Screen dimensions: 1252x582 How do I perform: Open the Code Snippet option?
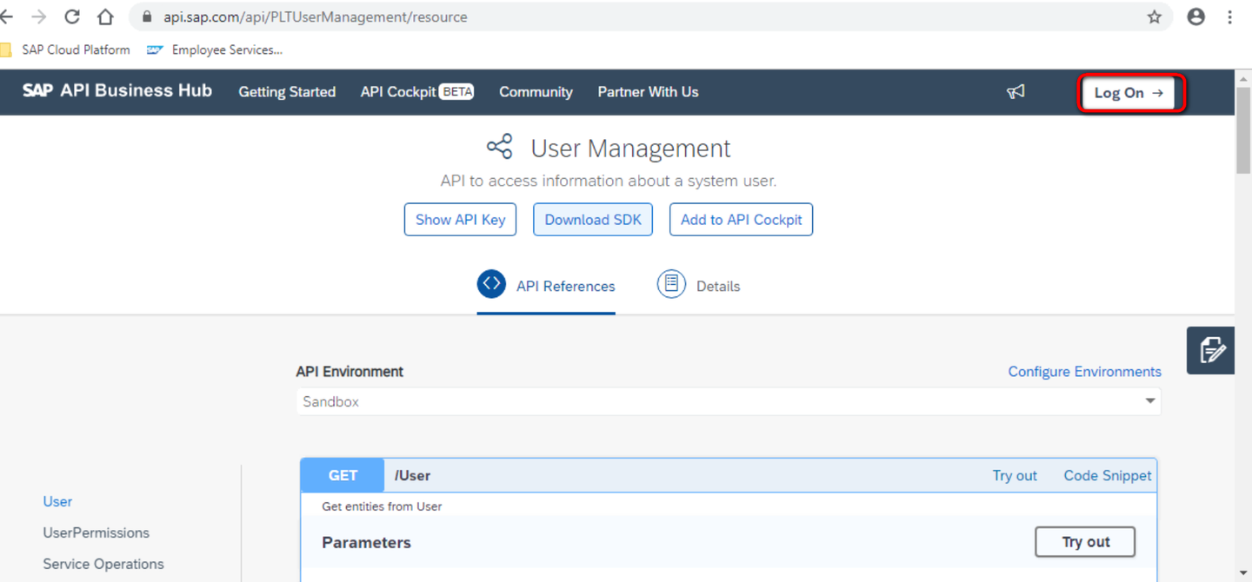pos(1107,475)
